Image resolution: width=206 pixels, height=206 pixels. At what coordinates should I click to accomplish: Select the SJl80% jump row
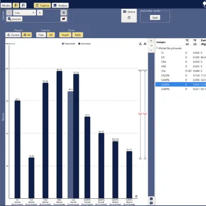pyautogui.click(x=181, y=89)
